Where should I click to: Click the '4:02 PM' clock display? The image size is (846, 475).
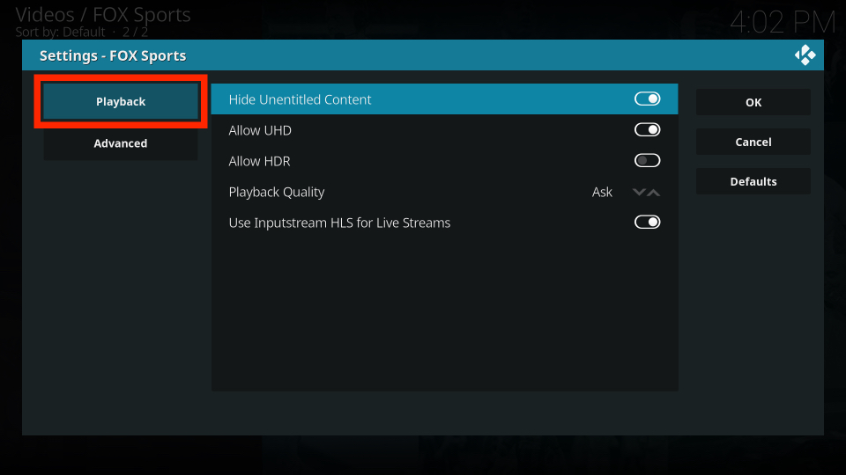click(783, 23)
